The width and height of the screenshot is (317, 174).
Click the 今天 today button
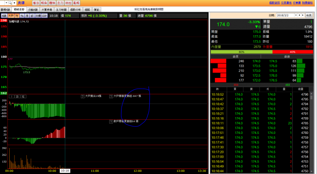click(309, 15)
